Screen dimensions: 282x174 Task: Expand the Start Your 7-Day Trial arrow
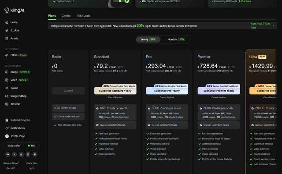point(273,26)
